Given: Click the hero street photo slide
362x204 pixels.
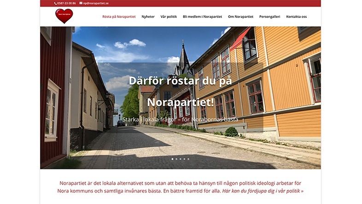Looking at the screenshot, I should tap(180, 139).
